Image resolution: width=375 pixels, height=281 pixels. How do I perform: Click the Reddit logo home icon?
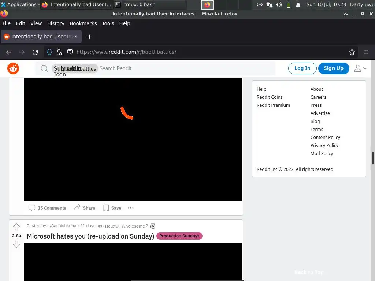pyautogui.click(x=13, y=68)
